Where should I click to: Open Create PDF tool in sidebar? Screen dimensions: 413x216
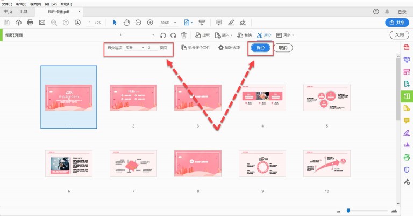(x=407, y=47)
